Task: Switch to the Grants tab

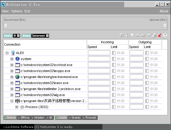Action: (75, 118)
